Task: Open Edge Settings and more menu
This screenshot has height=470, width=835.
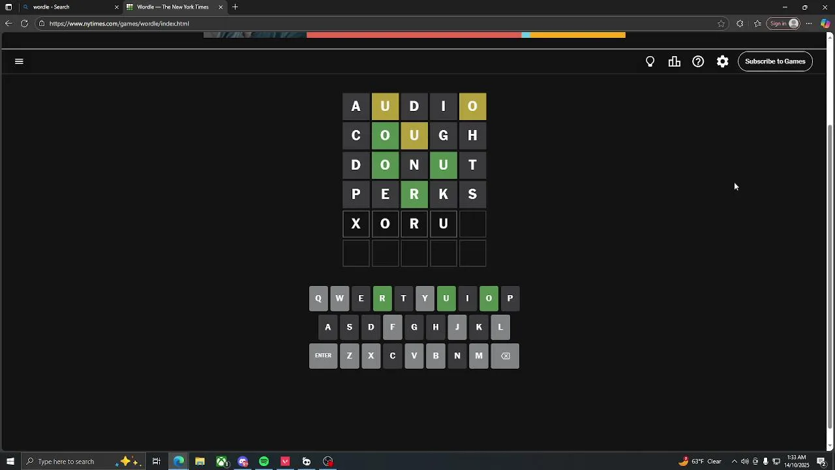Action: click(809, 23)
